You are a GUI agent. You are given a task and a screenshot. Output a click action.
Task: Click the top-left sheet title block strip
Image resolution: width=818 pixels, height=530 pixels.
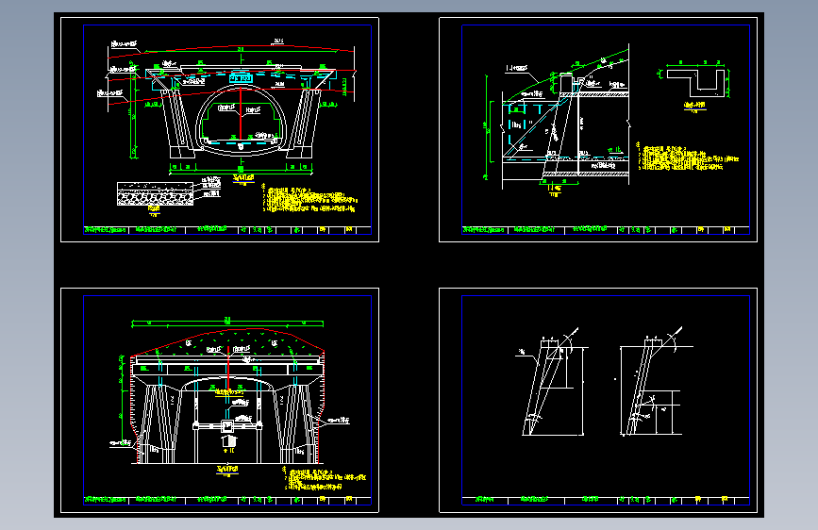[x=227, y=229]
